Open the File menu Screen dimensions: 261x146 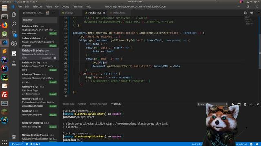20,6
